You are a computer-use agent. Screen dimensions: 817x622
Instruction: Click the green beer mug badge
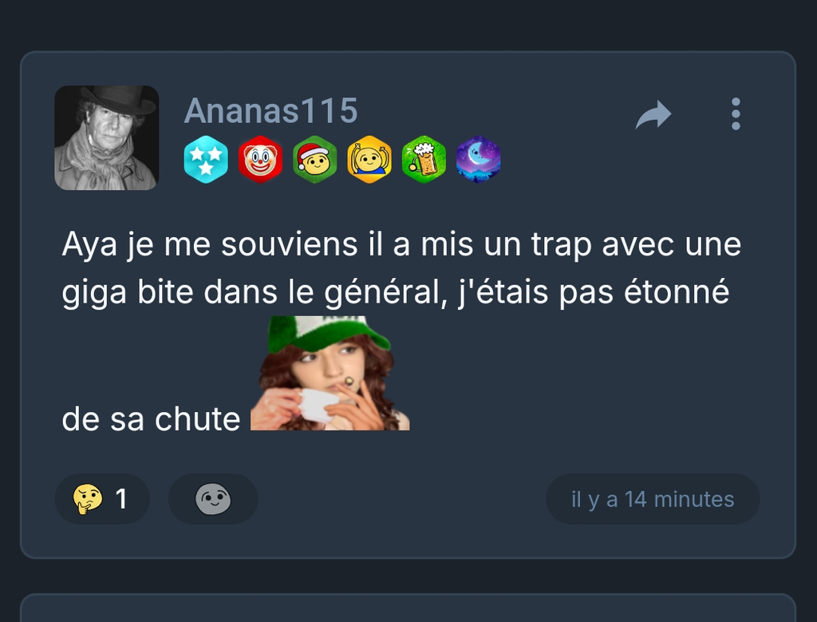424,160
